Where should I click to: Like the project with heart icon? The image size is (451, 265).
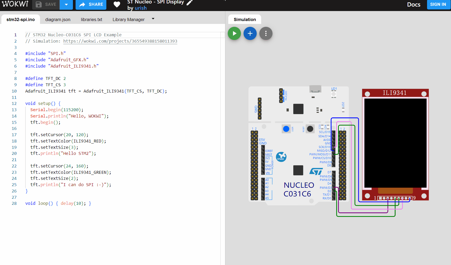[117, 4]
